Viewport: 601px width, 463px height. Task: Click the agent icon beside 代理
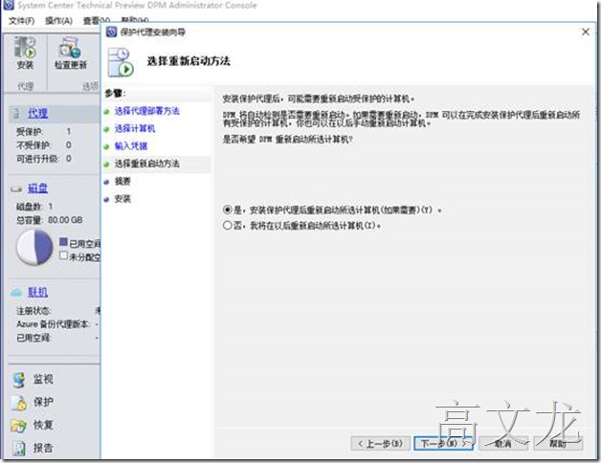point(16,114)
